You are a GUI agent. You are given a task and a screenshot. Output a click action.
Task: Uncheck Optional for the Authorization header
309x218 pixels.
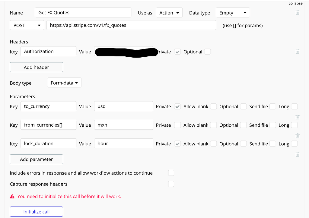(x=207, y=52)
